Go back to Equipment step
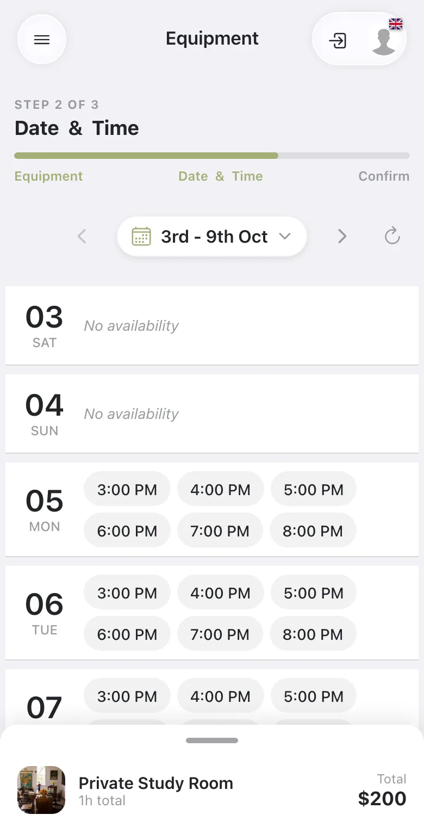The width and height of the screenshot is (424, 827). point(49,176)
